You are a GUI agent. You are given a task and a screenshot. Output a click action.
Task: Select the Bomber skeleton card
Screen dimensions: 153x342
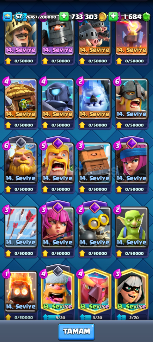click(x=95, y=227)
